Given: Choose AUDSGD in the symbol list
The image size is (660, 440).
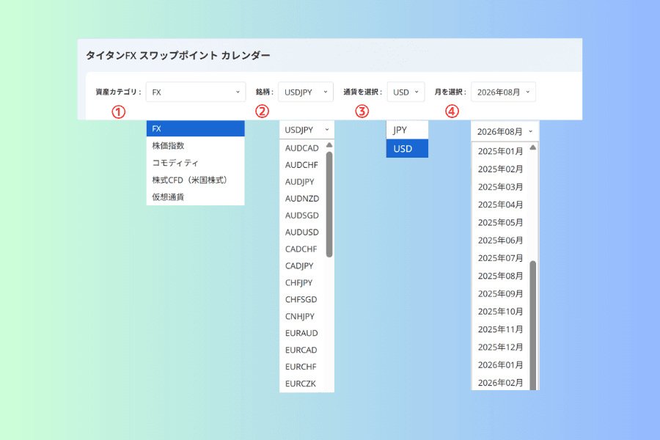Looking at the screenshot, I should tap(303, 215).
